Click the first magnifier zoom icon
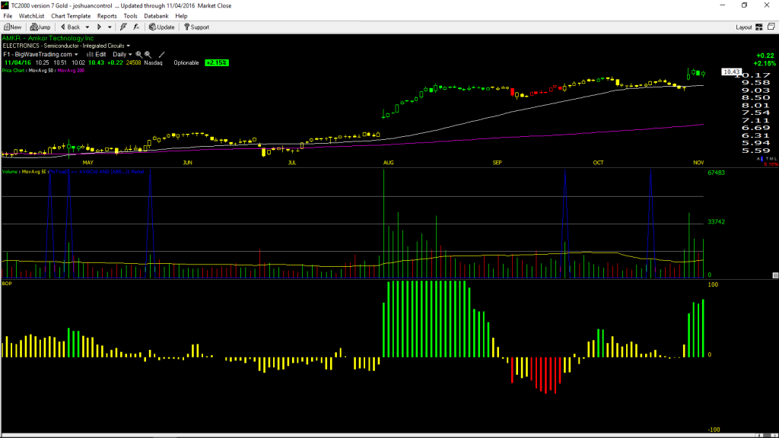This screenshot has height=438, width=779. (x=139, y=55)
